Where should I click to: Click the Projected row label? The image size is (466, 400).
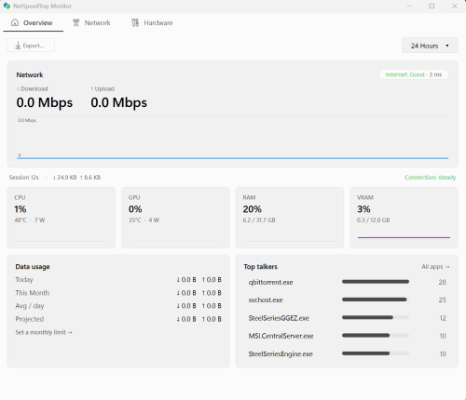30,319
